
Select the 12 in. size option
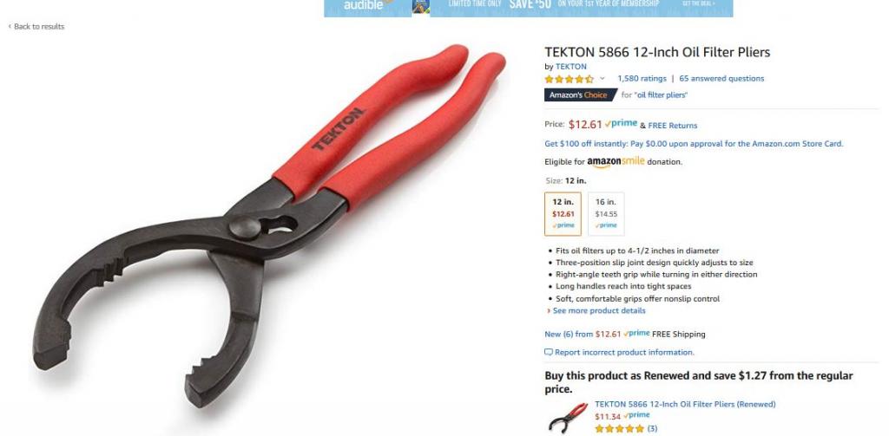point(563,213)
